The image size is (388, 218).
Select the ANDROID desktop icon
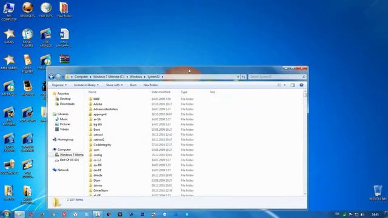point(27,88)
